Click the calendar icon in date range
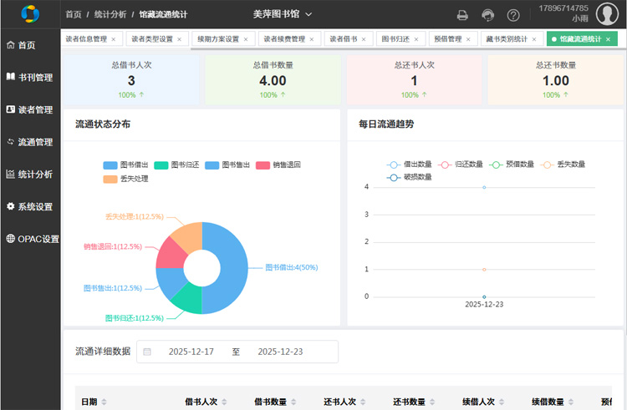Image resolution: width=627 pixels, height=410 pixels. [x=147, y=352]
